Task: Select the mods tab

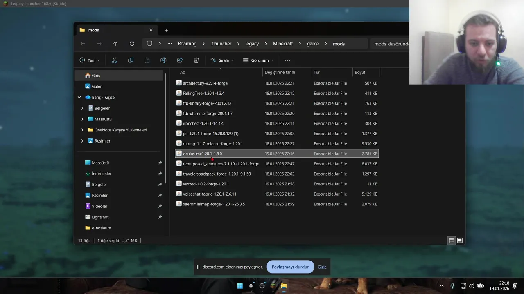Action: pyautogui.click(x=116, y=30)
